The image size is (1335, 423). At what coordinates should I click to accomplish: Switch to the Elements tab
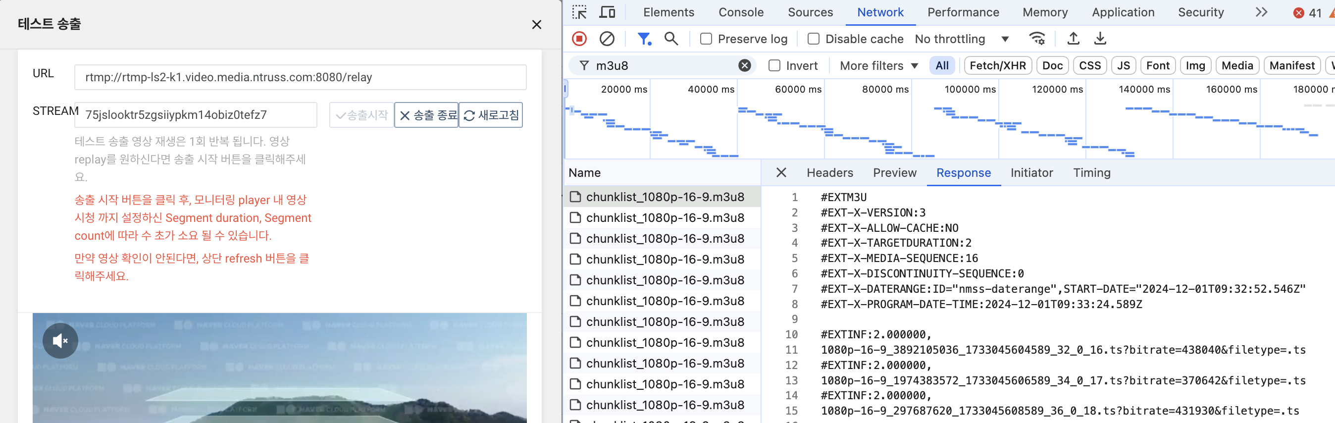pos(668,12)
